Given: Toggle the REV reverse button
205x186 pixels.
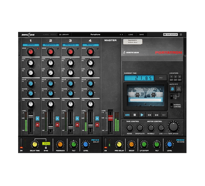Looking at the screenshot, I should 164,115.
